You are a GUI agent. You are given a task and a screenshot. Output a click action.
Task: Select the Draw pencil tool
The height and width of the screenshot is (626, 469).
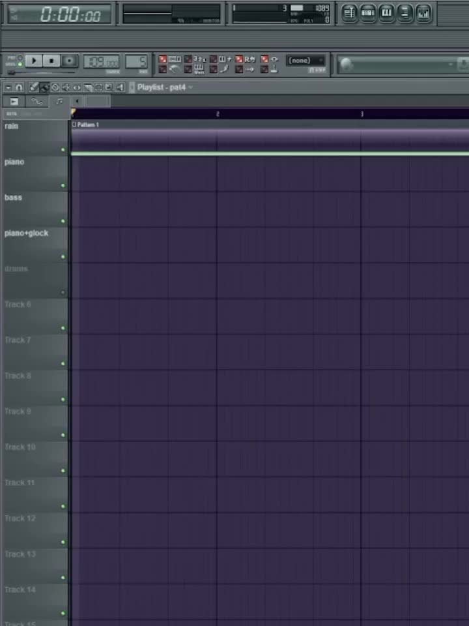tap(34, 87)
